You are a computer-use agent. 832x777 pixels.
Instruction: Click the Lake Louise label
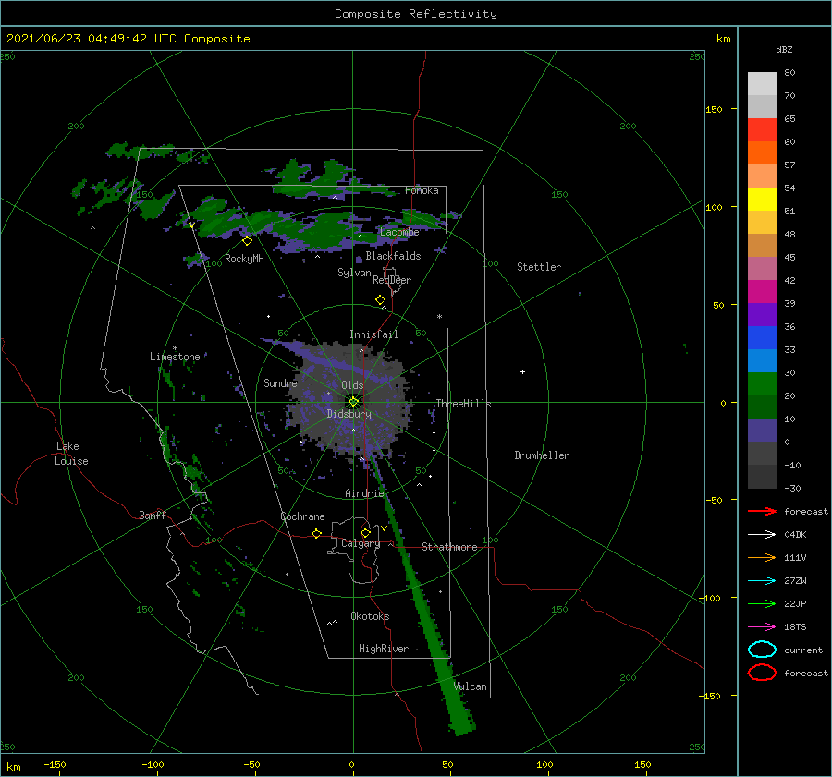pos(71,454)
